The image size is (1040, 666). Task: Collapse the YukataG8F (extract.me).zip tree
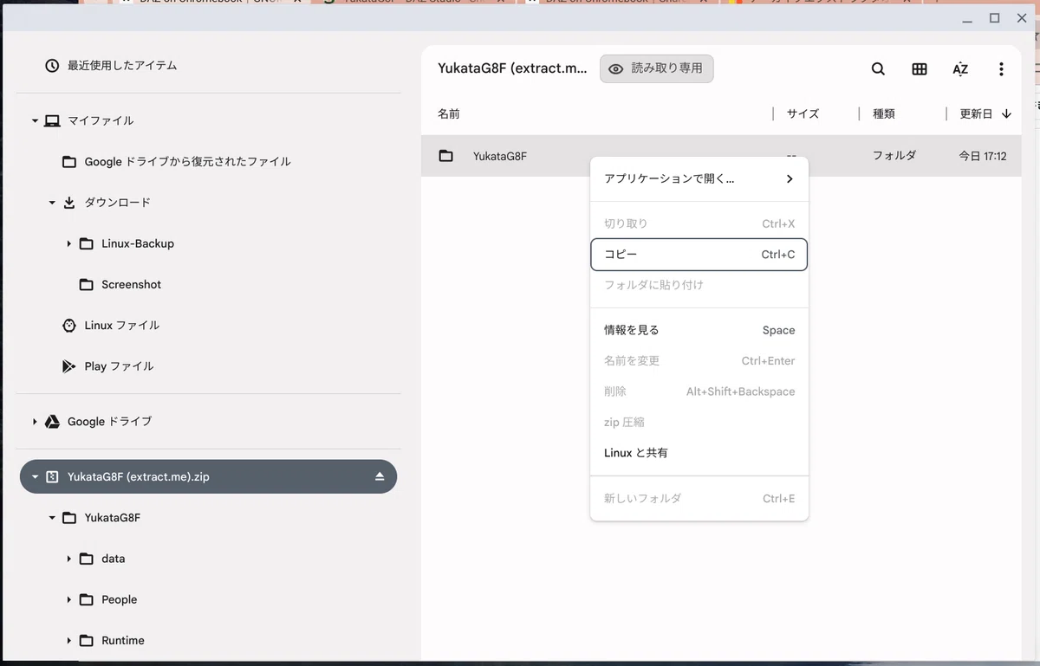coord(35,477)
